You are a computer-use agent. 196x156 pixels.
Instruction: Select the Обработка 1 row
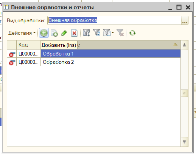(x=94, y=54)
